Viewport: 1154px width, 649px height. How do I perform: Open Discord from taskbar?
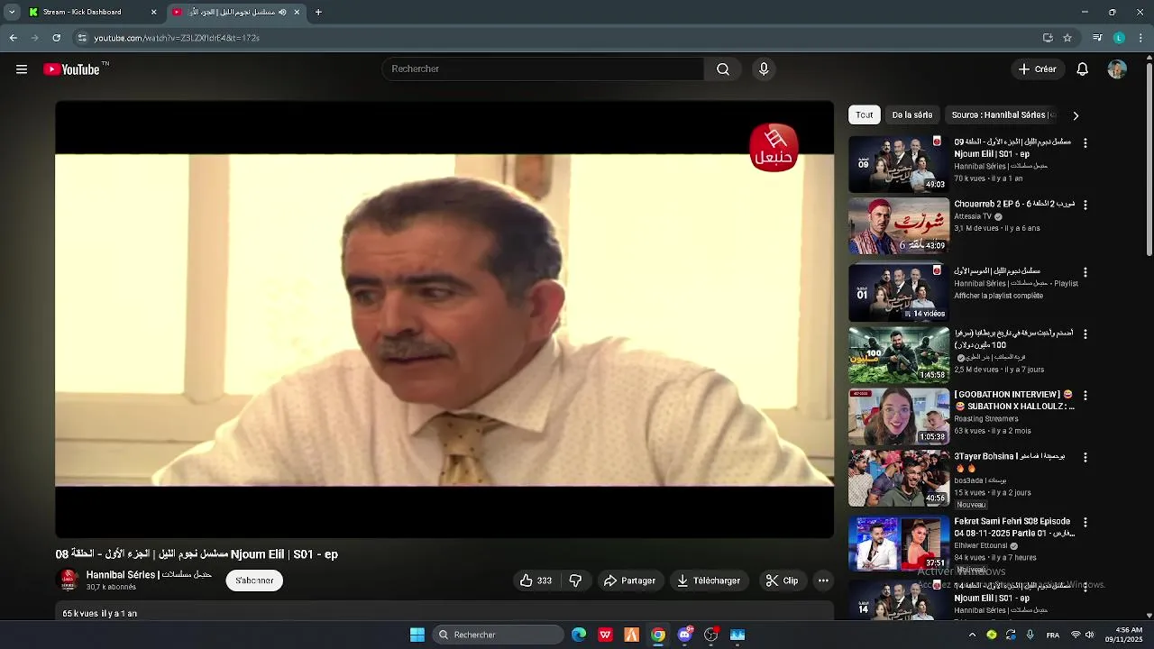click(x=685, y=635)
